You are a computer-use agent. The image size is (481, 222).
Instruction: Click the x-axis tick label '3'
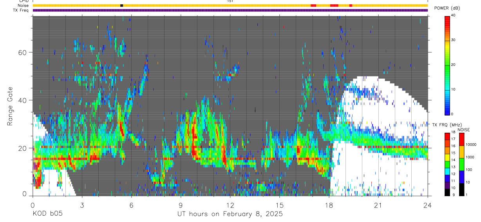(82, 205)
